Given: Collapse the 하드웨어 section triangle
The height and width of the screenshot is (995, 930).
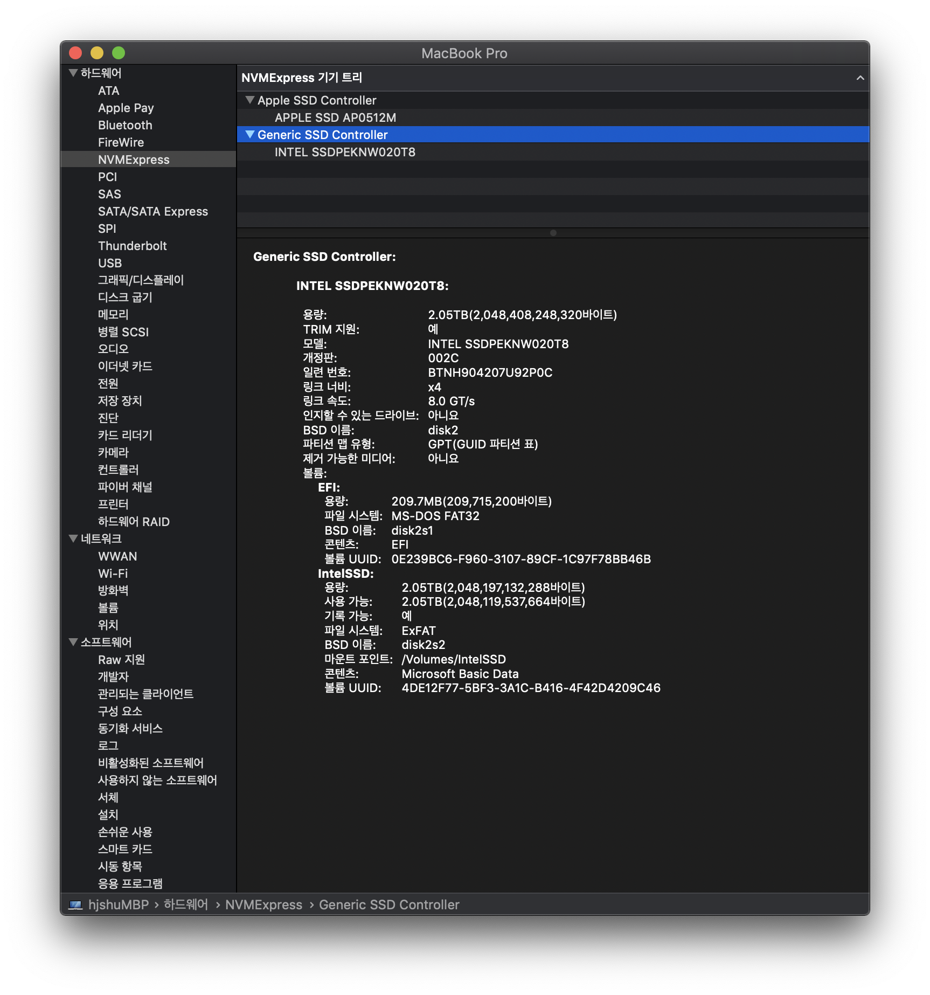Looking at the screenshot, I should 73,73.
